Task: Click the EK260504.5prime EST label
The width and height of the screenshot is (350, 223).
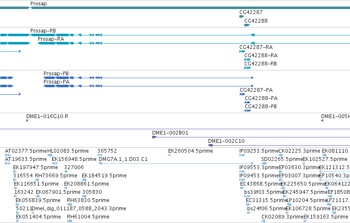Action: point(190,151)
